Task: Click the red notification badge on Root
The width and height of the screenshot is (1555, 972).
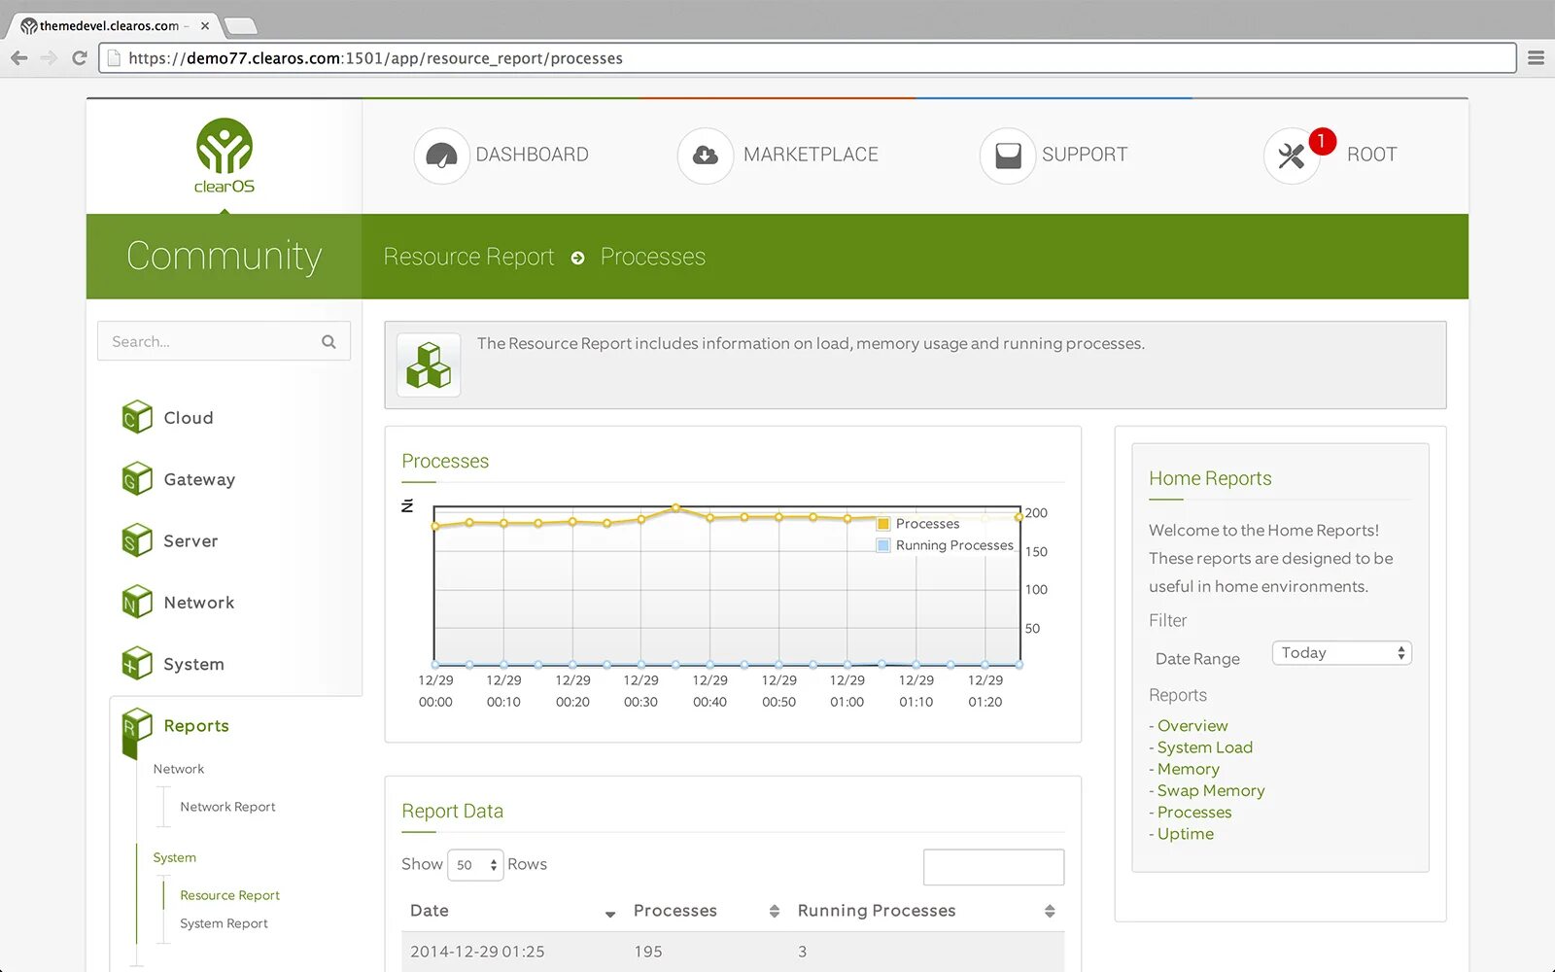Action: coord(1322,141)
